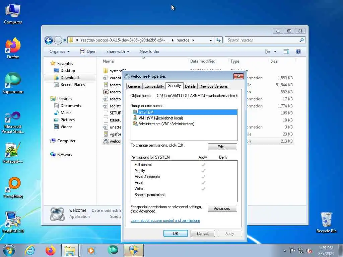
Task: Go back in Explorer navigation
Action: coord(49,40)
